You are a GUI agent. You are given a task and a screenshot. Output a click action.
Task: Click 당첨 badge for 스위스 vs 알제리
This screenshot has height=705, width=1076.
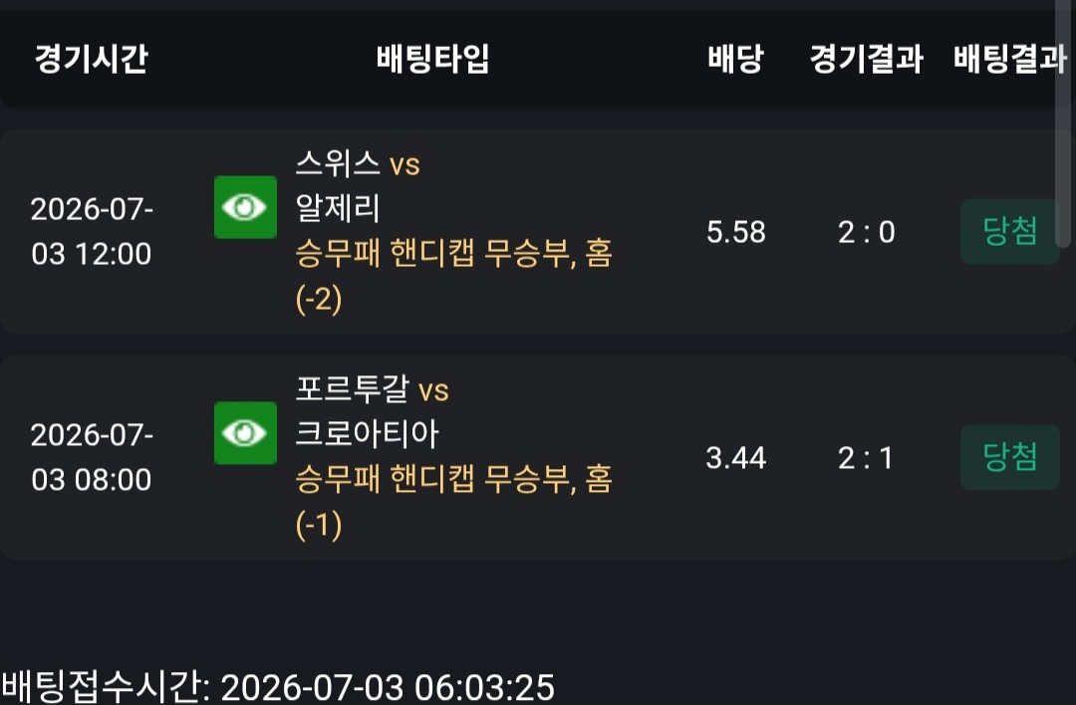tap(1009, 231)
